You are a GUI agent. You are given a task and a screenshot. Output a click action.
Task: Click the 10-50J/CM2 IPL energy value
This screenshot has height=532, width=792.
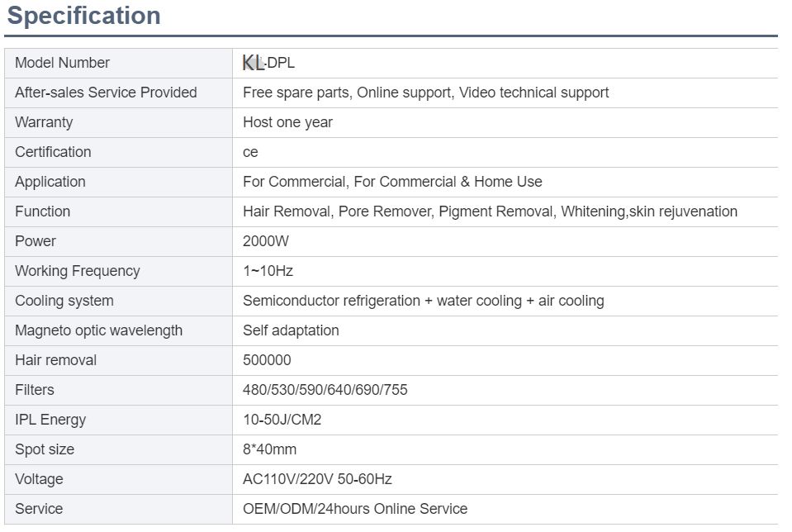(x=282, y=420)
